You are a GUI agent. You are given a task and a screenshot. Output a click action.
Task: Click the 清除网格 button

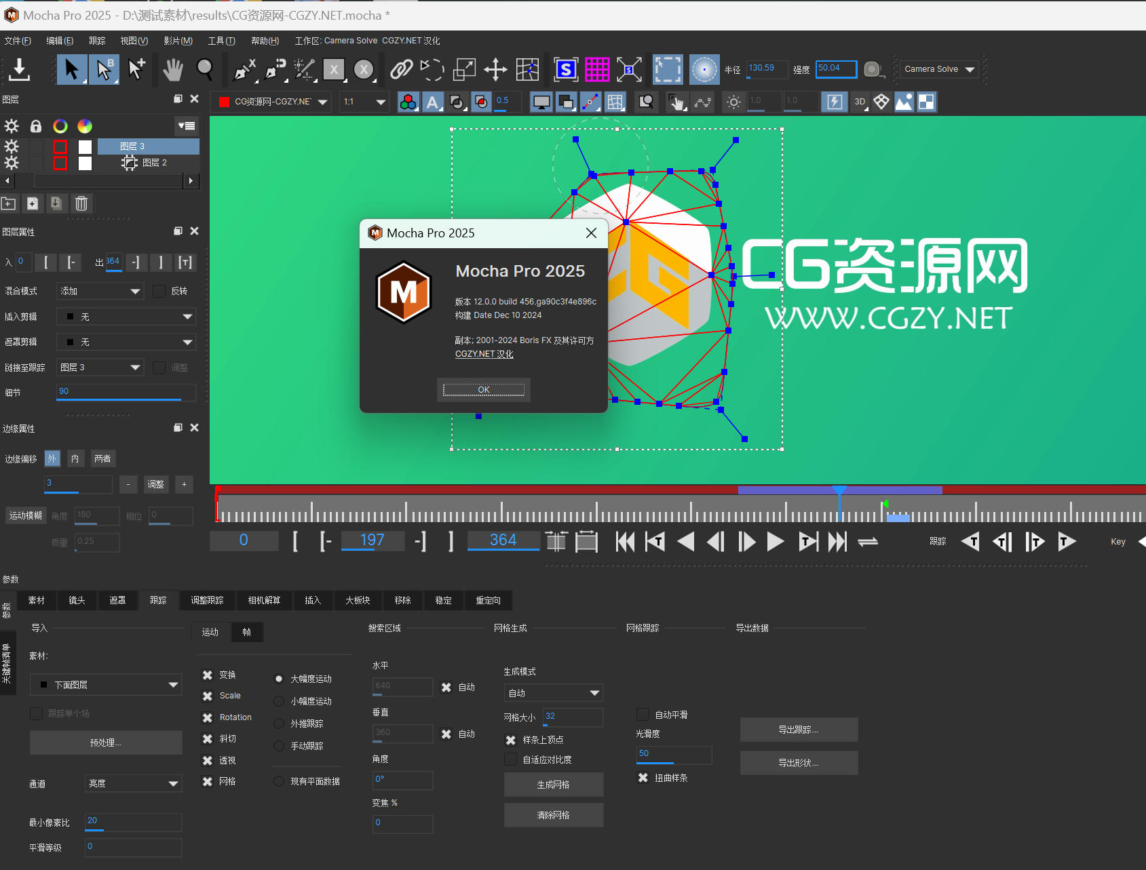pos(554,815)
